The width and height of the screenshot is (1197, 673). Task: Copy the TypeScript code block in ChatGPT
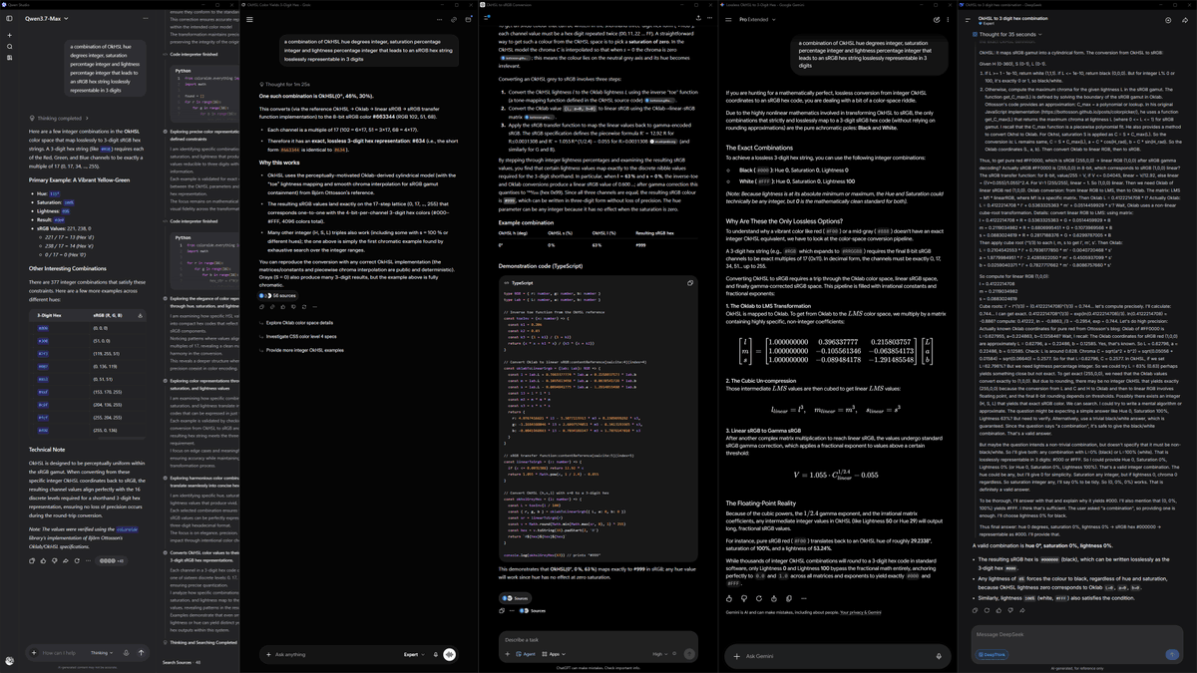(689, 283)
